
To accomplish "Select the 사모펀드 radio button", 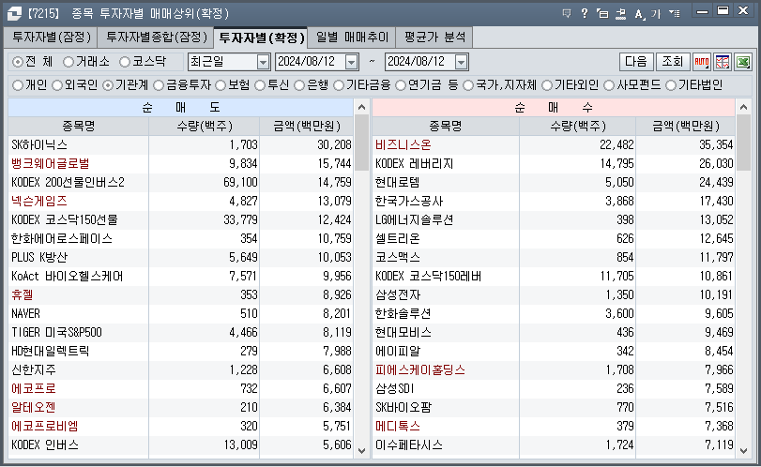I will click(x=609, y=85).
